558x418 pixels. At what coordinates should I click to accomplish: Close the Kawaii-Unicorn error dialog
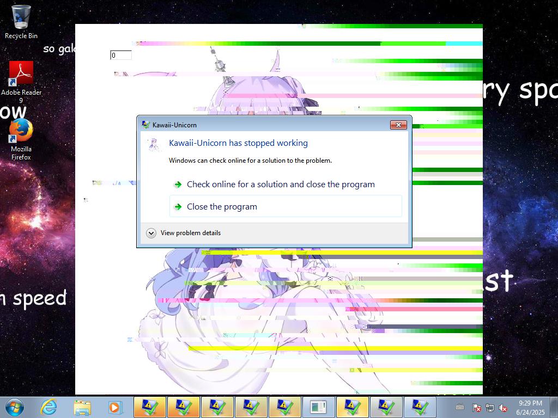point(398,125)
